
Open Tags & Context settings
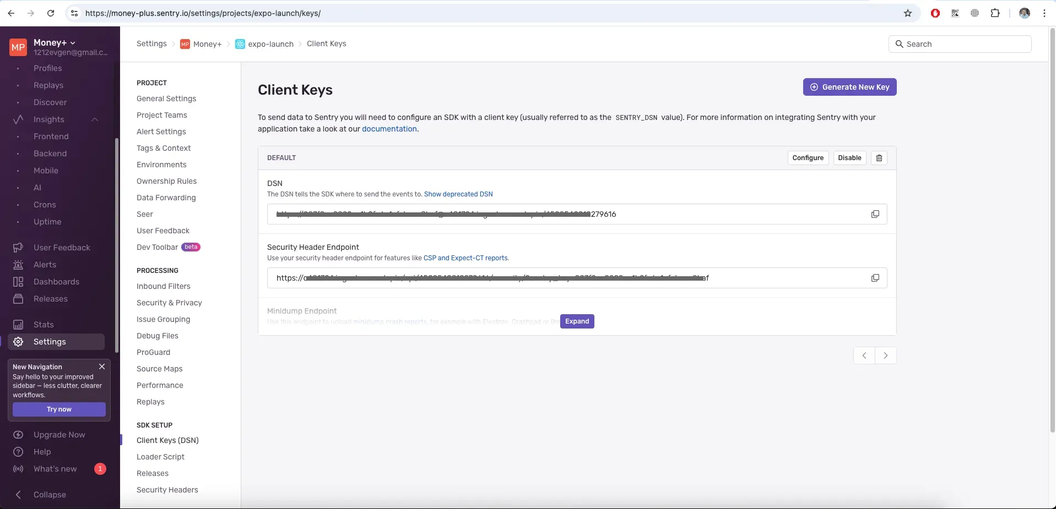pyautogui.click(x=164, y=148)
